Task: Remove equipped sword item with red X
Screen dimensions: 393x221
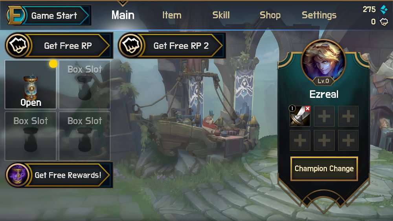Action: (308, 109)
